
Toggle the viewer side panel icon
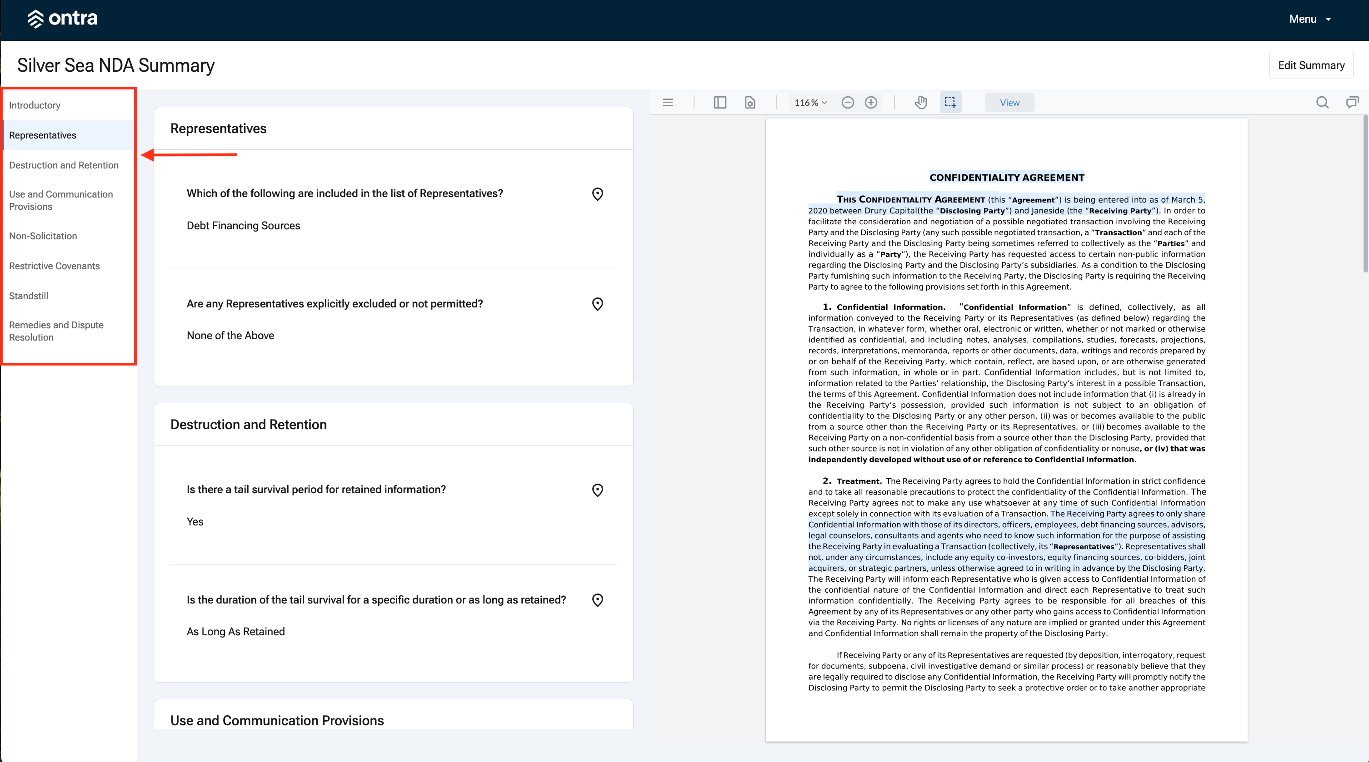720,103
